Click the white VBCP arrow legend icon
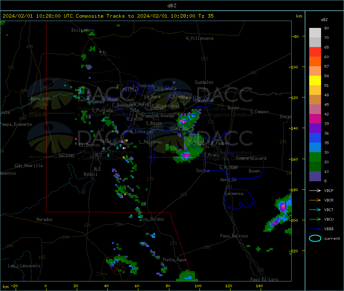 (x=315, y=190)
